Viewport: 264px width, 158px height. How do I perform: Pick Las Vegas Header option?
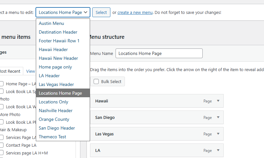[x=56, y=84]
